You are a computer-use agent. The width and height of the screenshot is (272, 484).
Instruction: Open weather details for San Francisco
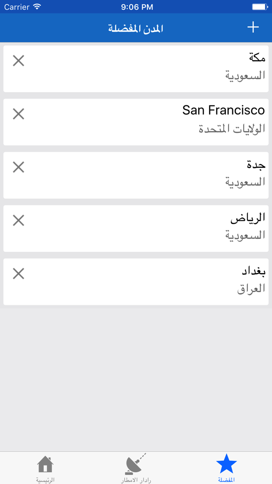(x=142, y=121)
